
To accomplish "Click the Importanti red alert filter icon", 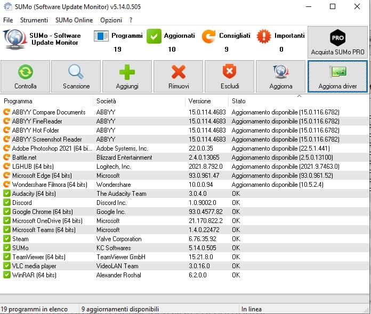I will pyautogui.click(x=264, y=36).
